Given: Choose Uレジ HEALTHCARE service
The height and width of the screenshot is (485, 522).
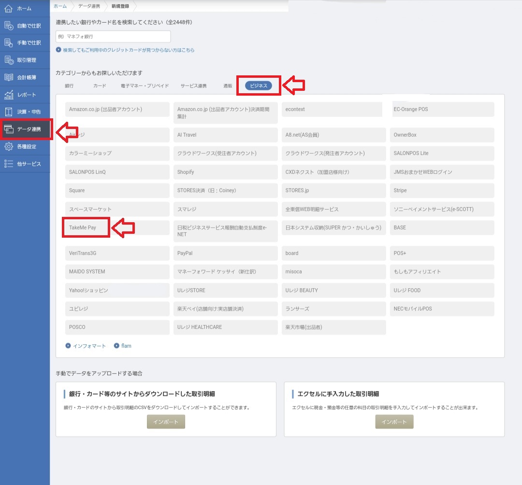Looking at the screenshot, I should (x=225, y=328).
